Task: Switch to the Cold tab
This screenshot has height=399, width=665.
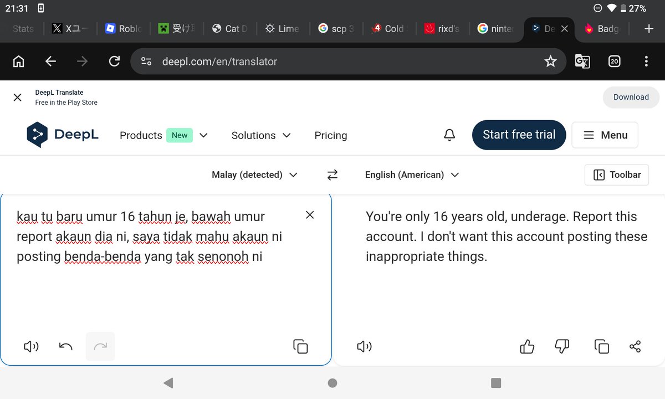Action: pos(389,28)
